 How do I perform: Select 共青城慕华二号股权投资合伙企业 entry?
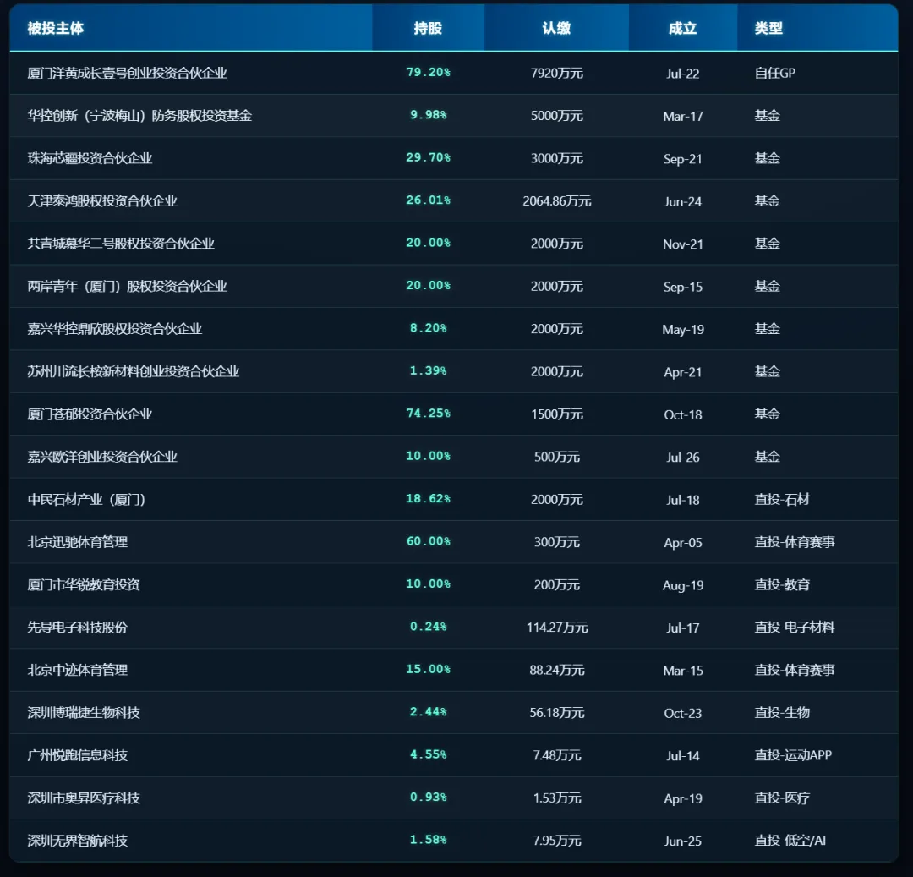click(x=121, y=244)
